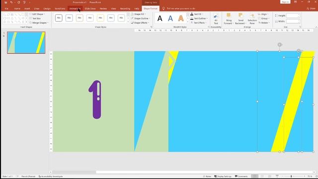The image size is (318, 179).
Task: Open the Text Effects dropdown
Action: (198, 23)
